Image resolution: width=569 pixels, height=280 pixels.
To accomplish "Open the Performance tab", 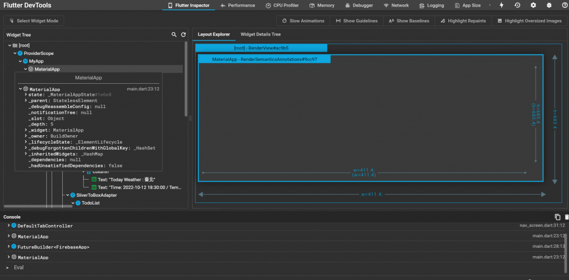I will pyautogui.click(x=238, y=6).
